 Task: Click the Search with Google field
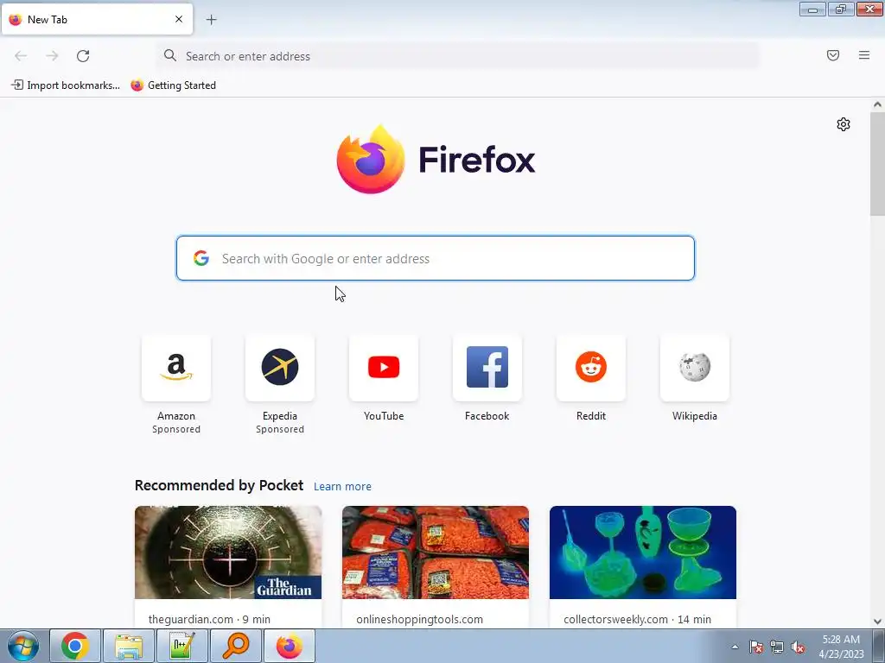tap(436, 258)
